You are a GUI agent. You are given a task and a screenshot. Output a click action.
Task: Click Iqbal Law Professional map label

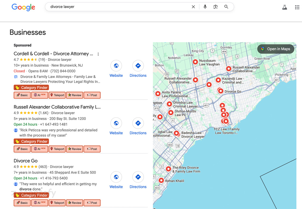pyautogui.click(x=163, y=134)
